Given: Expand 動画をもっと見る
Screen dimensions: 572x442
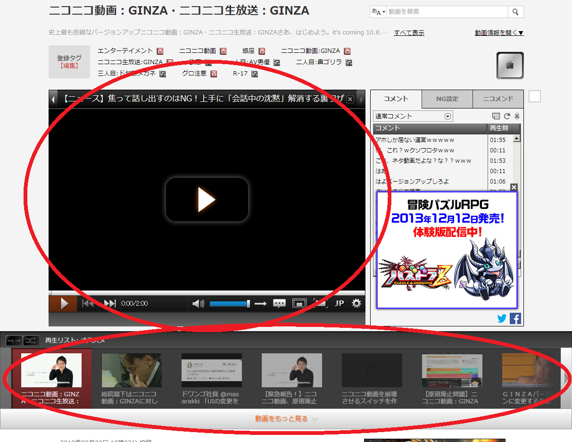Looking at the screenshot, I should (x=286, y=418).
